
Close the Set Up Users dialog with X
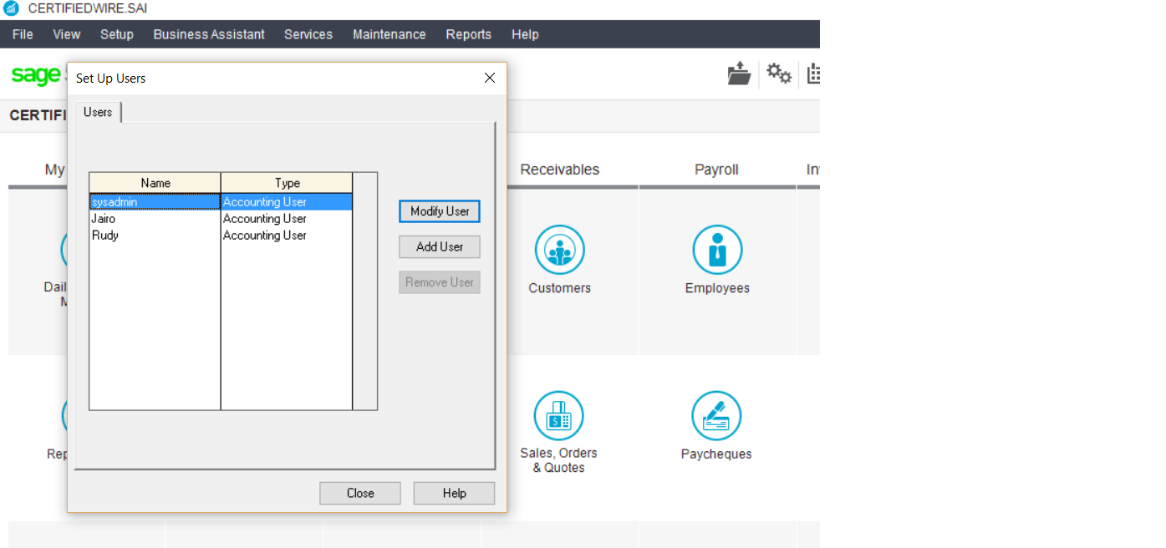pos(490,78)
